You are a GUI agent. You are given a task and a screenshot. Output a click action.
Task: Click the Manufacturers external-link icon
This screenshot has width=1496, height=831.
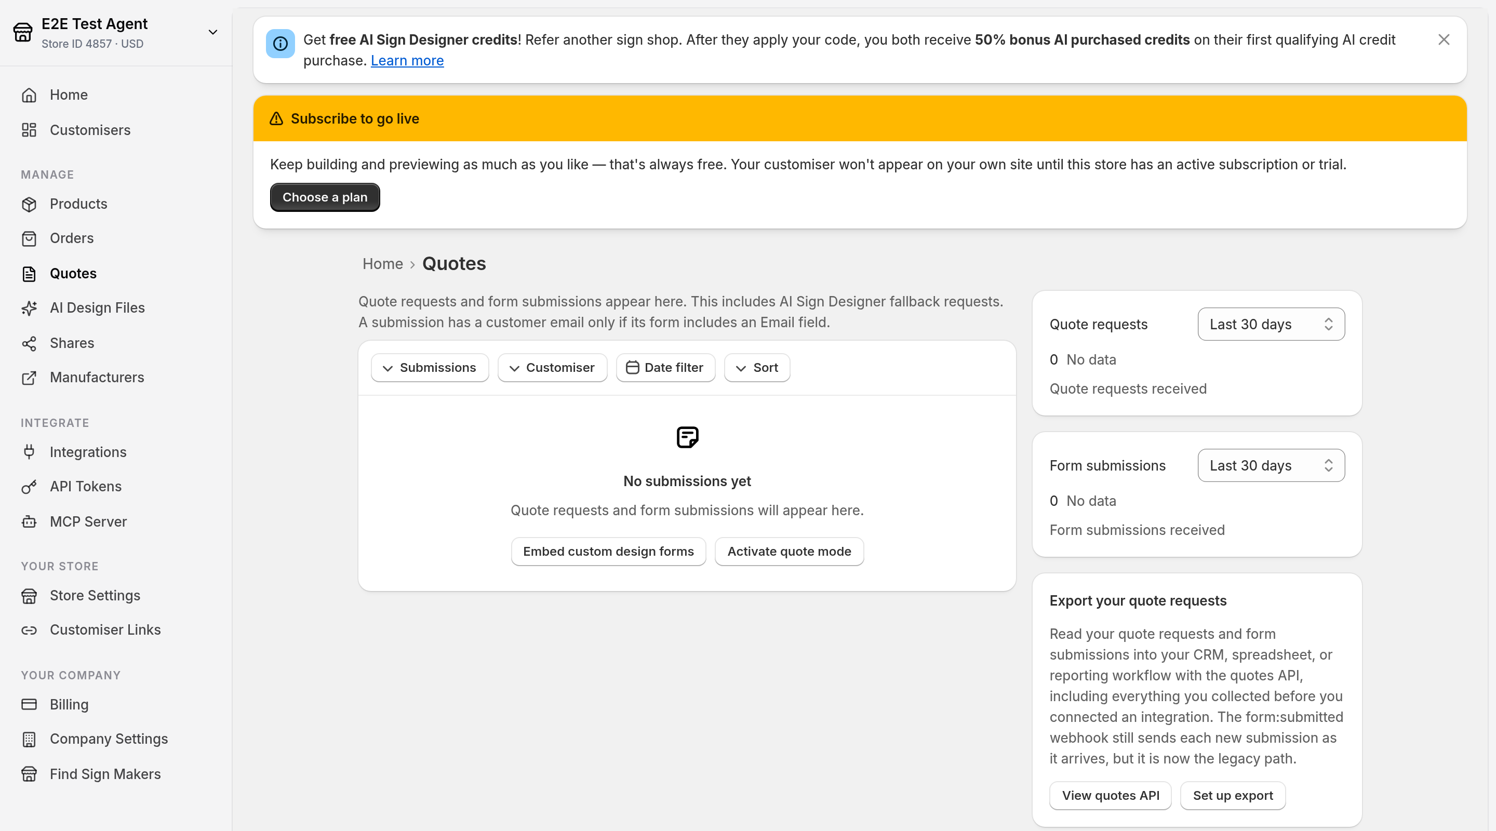point(29,378)
